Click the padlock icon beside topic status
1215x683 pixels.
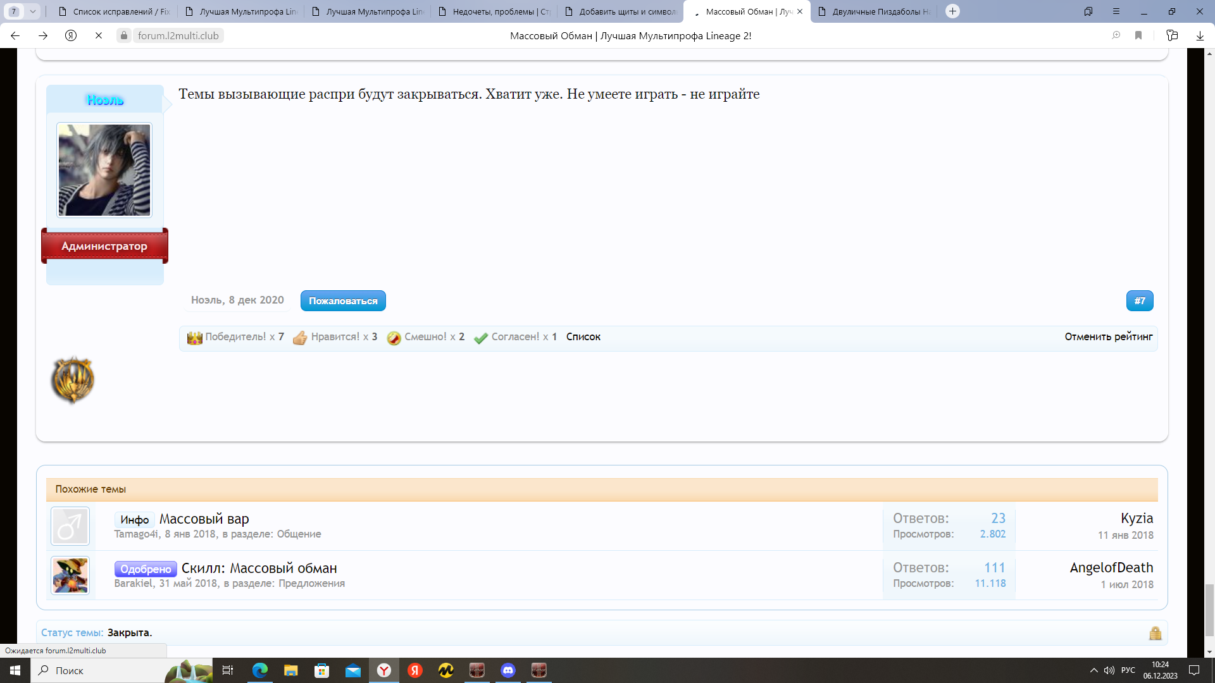tap(1155, 633)
